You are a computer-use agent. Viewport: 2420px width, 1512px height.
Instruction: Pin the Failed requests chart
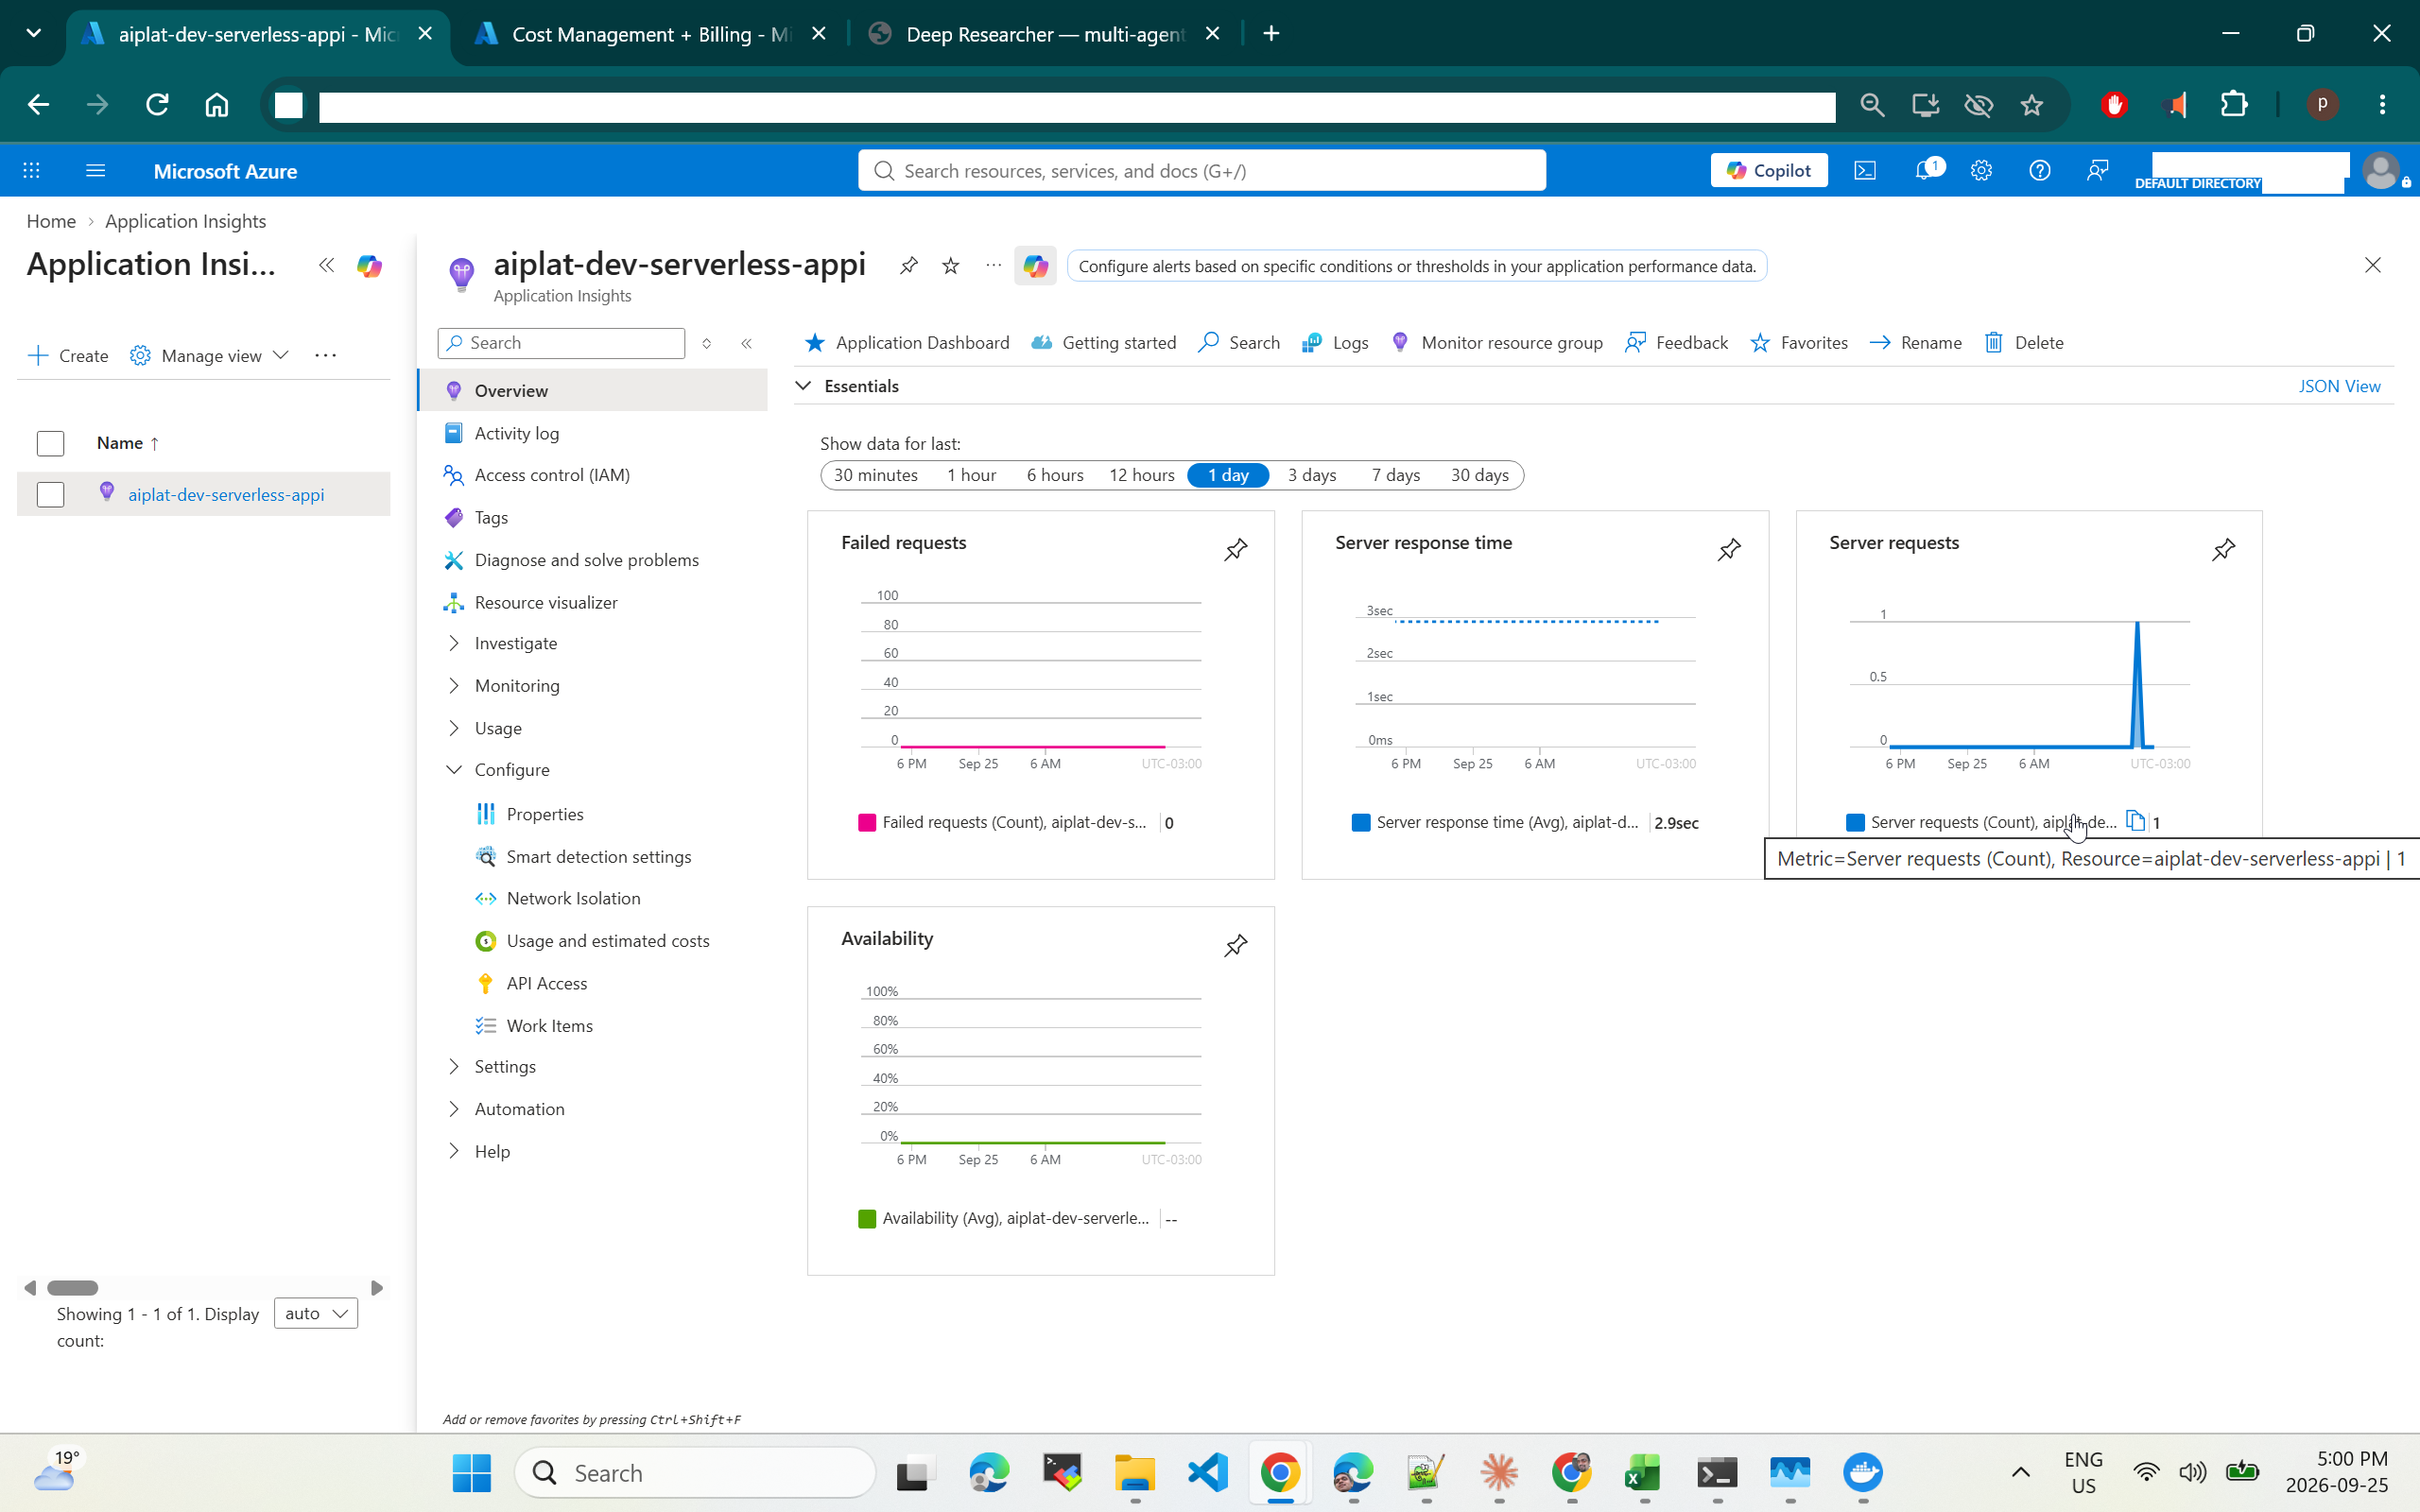[1235, 549]
